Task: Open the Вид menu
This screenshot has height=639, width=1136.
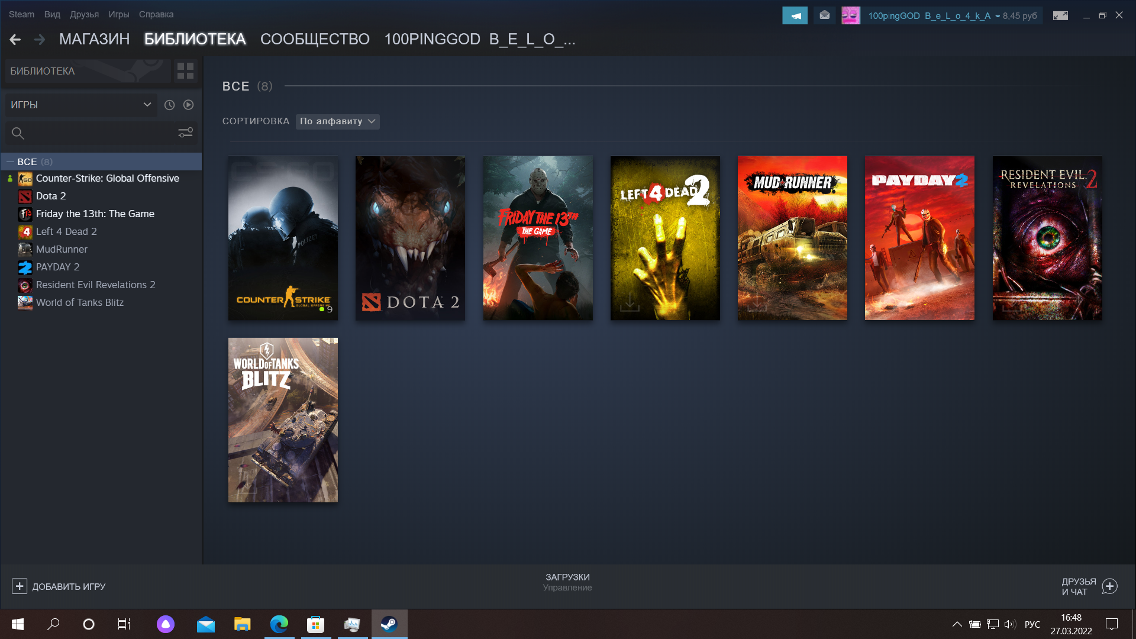Action: 52,14
